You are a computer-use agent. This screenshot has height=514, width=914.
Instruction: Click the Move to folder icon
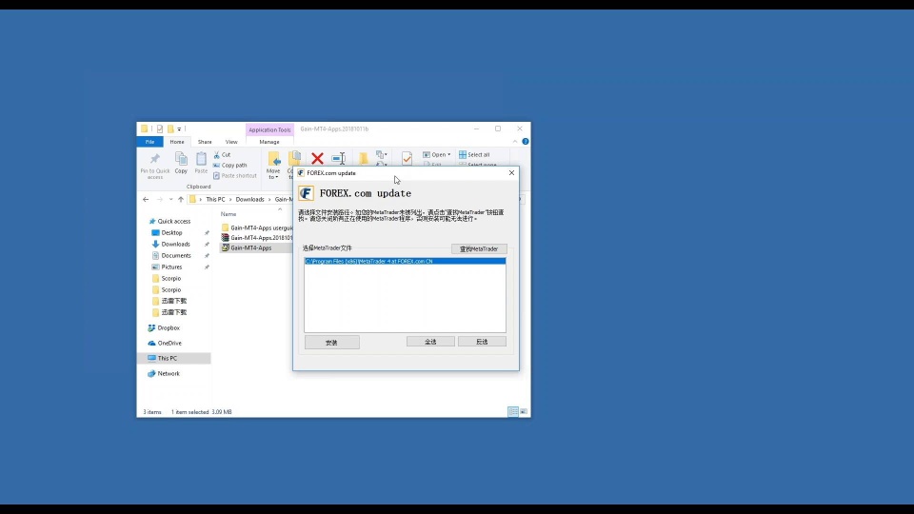tap(274, 160)
